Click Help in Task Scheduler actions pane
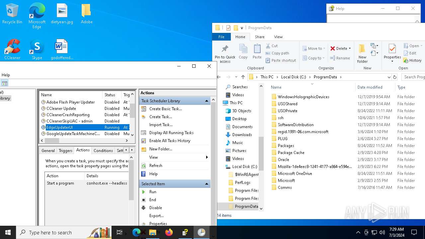The width and height of the screenshot is (425, 239). (x=153, y=174)
